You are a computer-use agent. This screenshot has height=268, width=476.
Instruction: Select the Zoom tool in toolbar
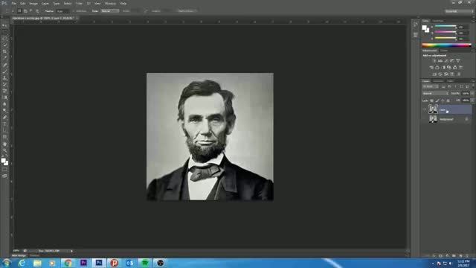coord(4,150)
